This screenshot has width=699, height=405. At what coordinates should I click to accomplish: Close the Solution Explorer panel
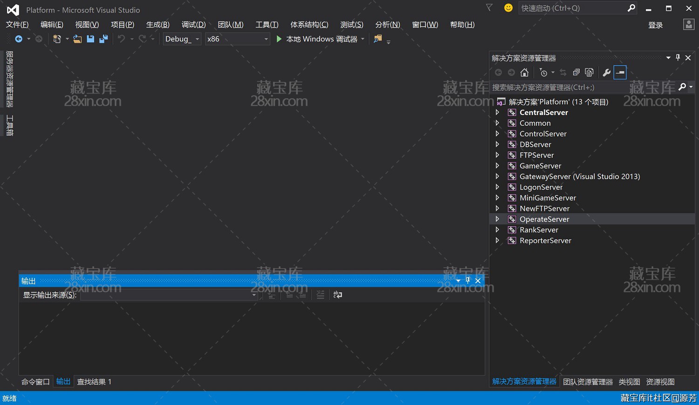688,58
